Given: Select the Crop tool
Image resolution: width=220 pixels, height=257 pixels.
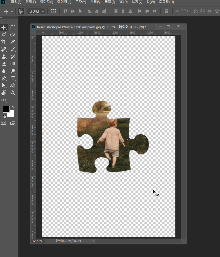Looking at the screenshot, I should (4, 42).
